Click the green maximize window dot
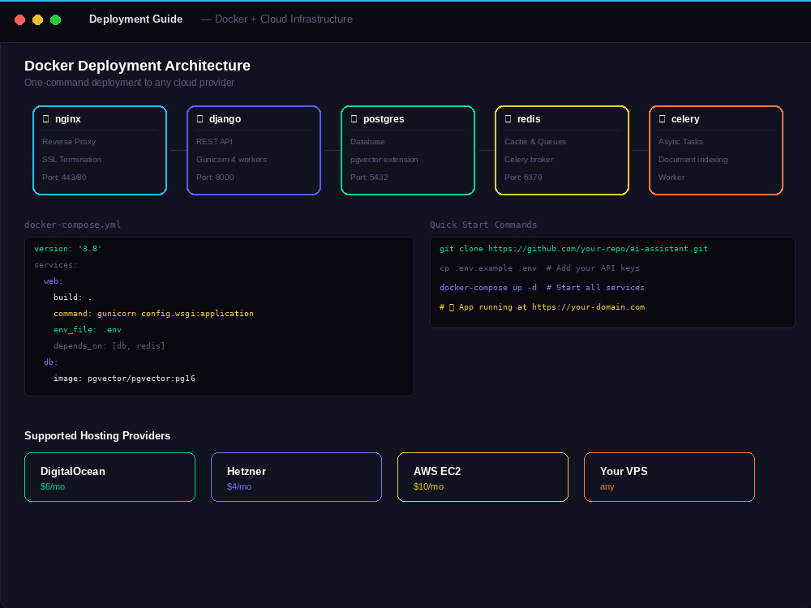 coord(55,19)
